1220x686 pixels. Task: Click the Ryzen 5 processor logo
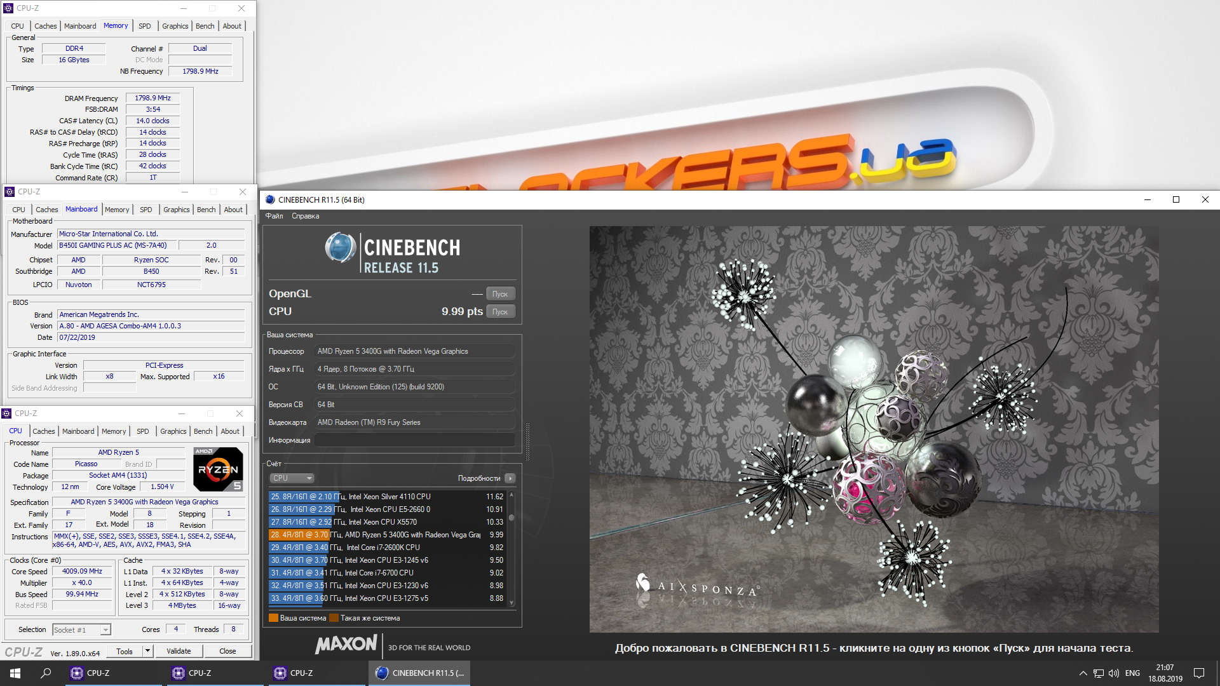pos(219,469)
